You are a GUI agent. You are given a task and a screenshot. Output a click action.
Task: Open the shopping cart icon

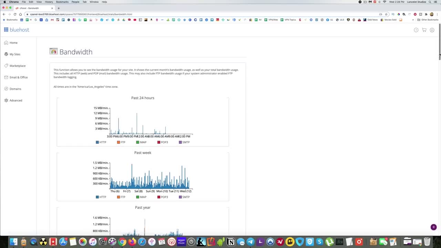click(x=424, y=30)
